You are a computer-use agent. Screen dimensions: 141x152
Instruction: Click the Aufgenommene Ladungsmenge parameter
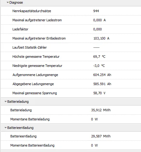click(x=35, y=75)
